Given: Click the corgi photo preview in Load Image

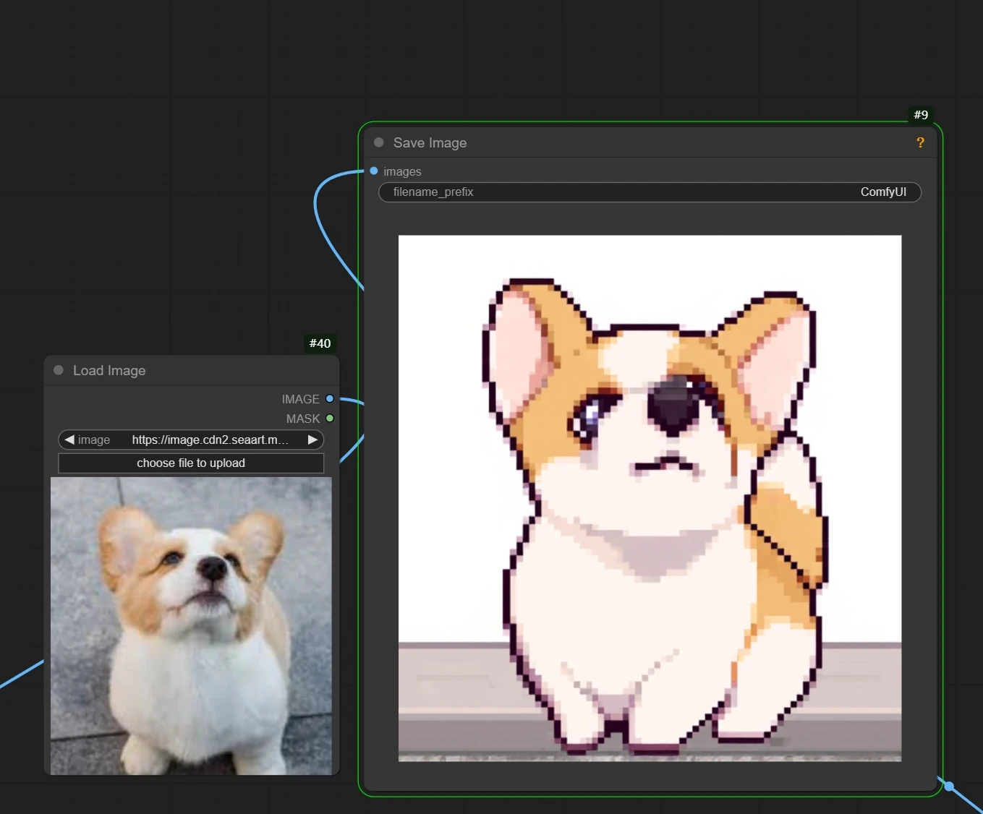Looking at the screenshot, I should pyautogui.click(x=191, y=625).
